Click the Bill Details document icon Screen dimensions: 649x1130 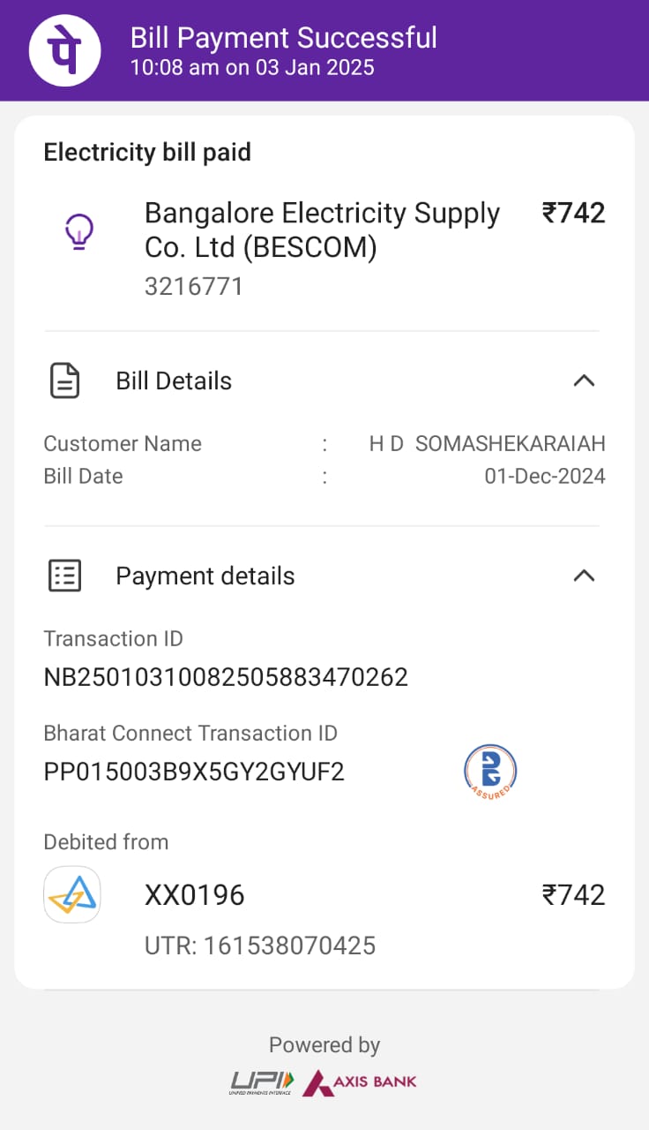click(64, 381)
